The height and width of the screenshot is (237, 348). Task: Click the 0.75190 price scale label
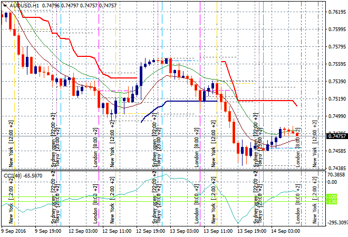coord(336,99)
